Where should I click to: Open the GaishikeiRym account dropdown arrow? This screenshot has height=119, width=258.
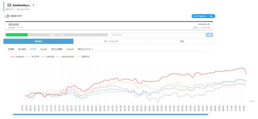[34, 5]
